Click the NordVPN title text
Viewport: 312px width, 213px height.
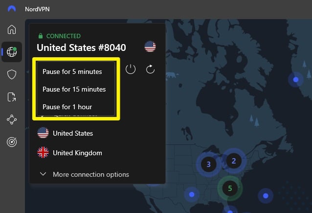point(37,9)
